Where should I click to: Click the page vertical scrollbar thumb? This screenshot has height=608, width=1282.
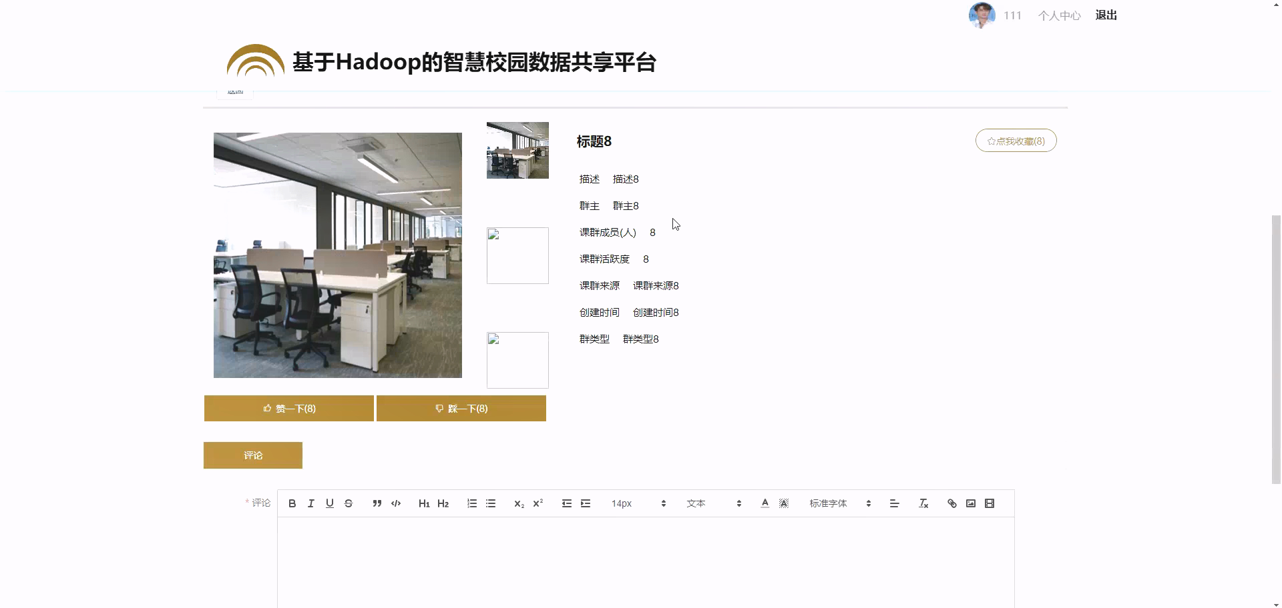click(x=1276, y=349)
